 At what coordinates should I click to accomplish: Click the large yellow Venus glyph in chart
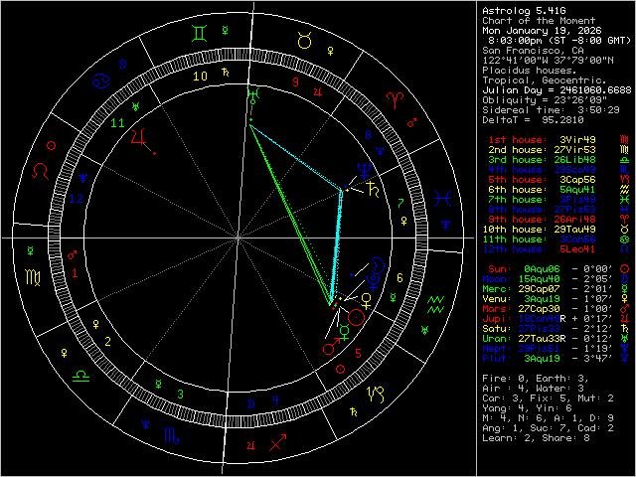pyautogui.click(x=367, y=300)
